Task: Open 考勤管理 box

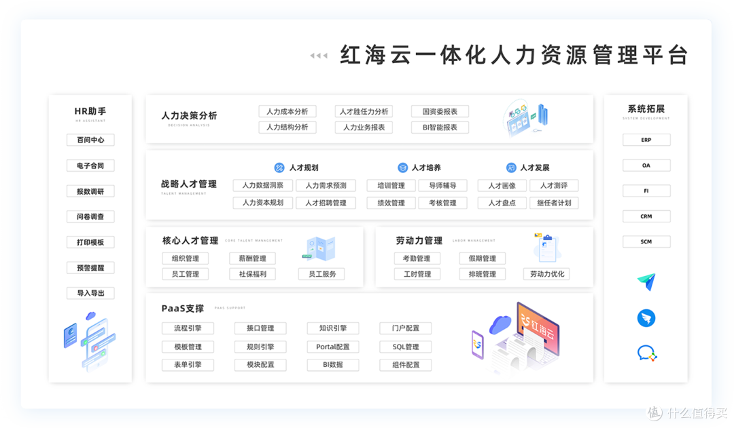Action: click(x=417, y=258)
